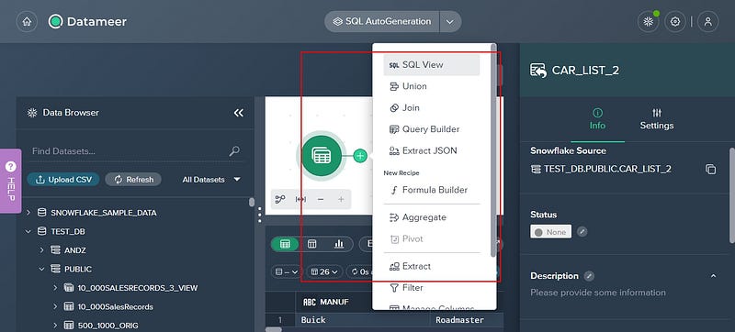This screenshot has width=735, height=332.
Task: Click 'Please provide some information' description text
Action: [x=598, y=293]
